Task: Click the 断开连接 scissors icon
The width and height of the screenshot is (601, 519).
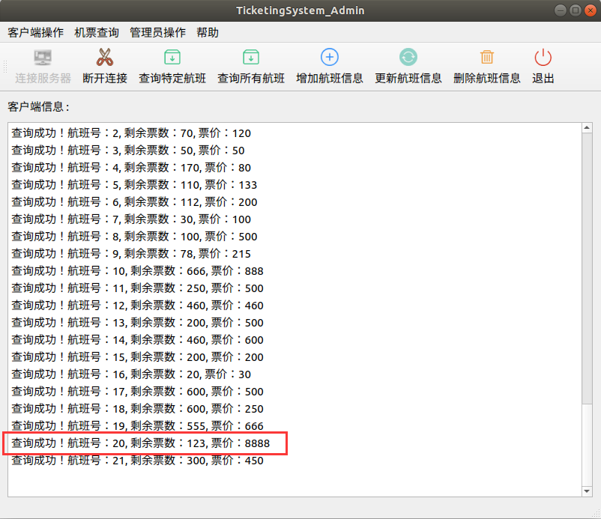Action: [105, 58]
